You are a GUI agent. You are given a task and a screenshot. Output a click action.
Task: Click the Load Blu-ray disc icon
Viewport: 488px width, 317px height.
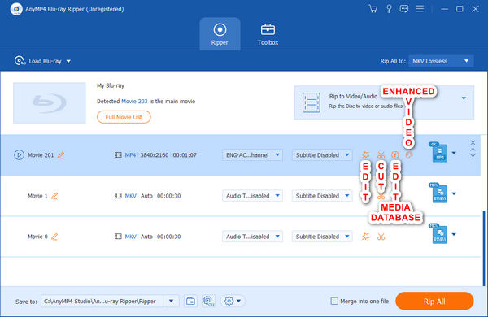point(20,61)
